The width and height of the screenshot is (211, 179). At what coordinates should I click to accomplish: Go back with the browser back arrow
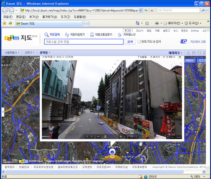point(5,10)
